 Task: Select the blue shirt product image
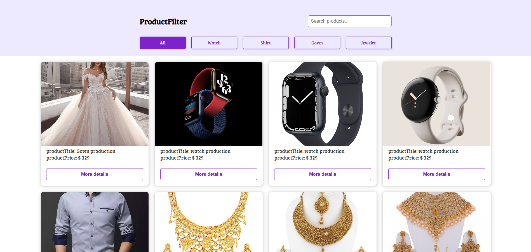click(95, 222)
